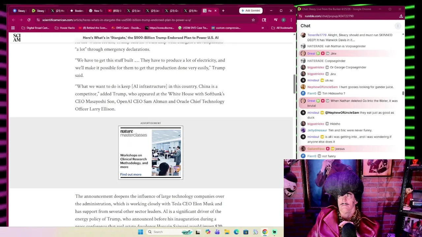422x237 pixels.
Task: Open the Chrome three-dot menu
Action: [291, 20]
